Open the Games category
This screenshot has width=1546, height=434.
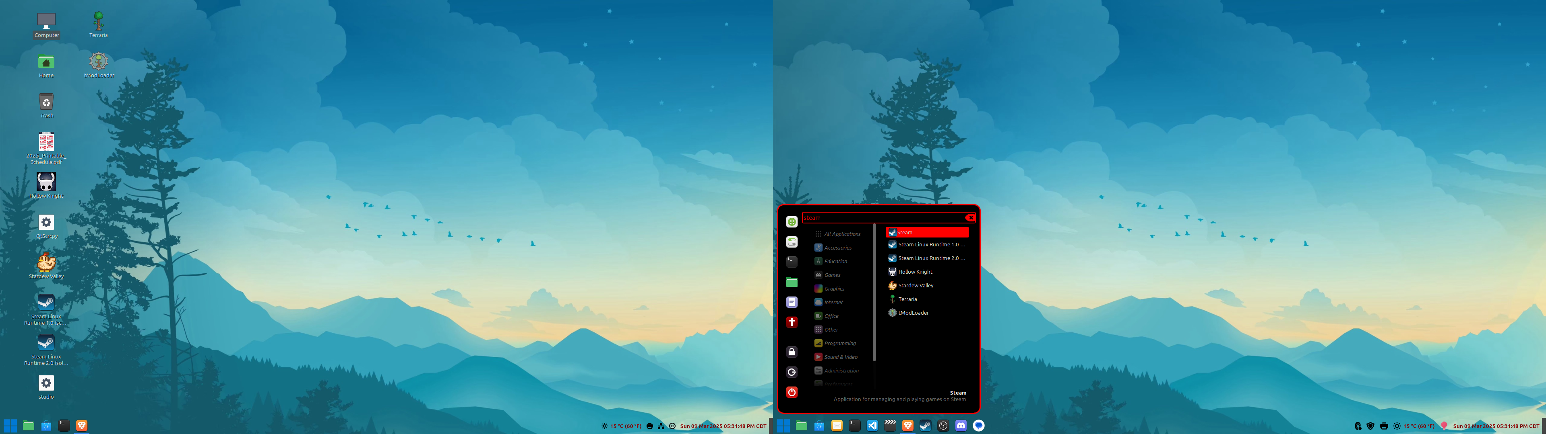point(832,275)
